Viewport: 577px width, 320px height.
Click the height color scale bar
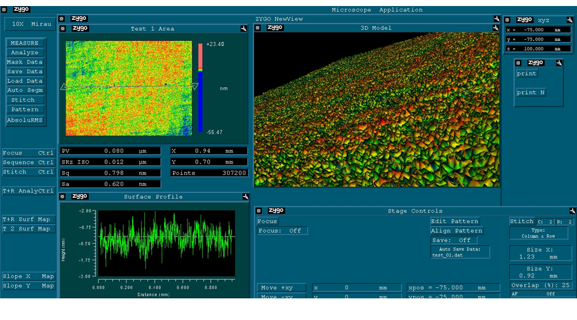coord(201,88)
